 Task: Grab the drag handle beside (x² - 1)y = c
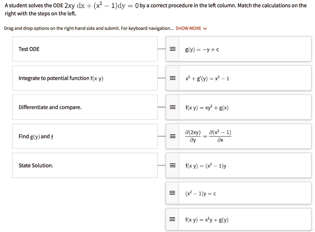click(x=172, y=193)
